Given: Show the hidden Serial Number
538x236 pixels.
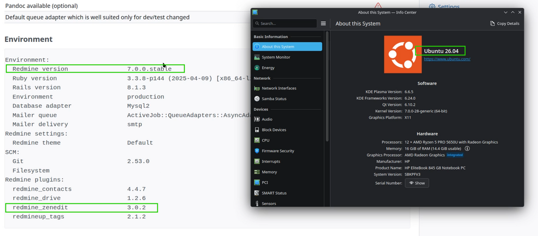Looking at the screenshot, I should click(x=417, y=183).
